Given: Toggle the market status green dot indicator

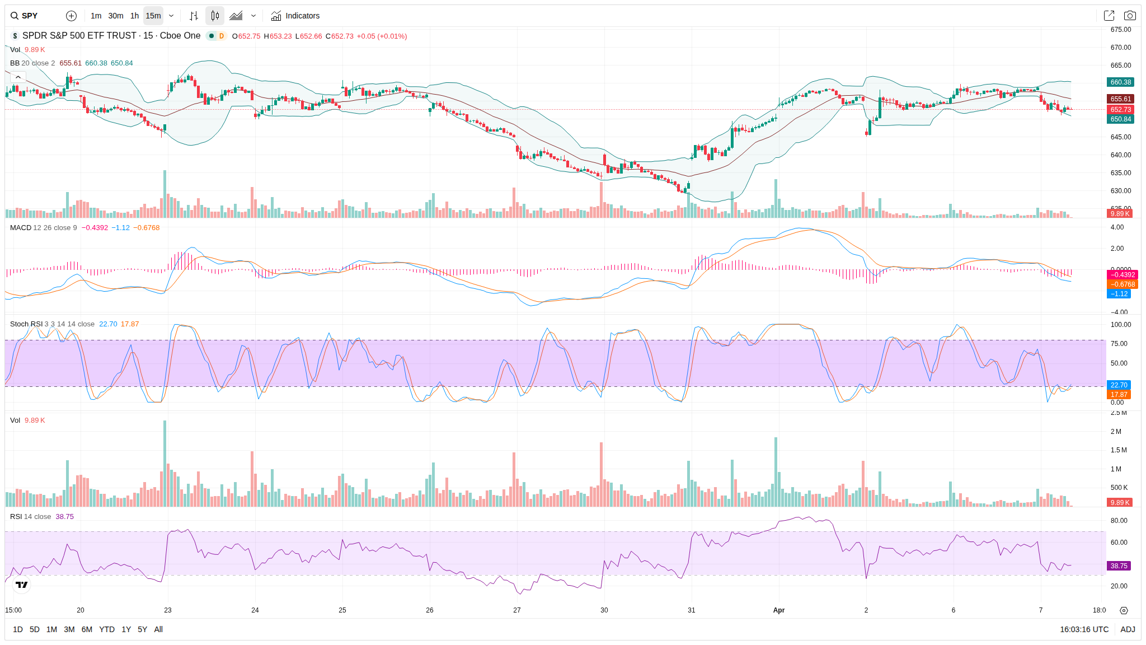Looking at the screenshot, I should coord(212,36).
